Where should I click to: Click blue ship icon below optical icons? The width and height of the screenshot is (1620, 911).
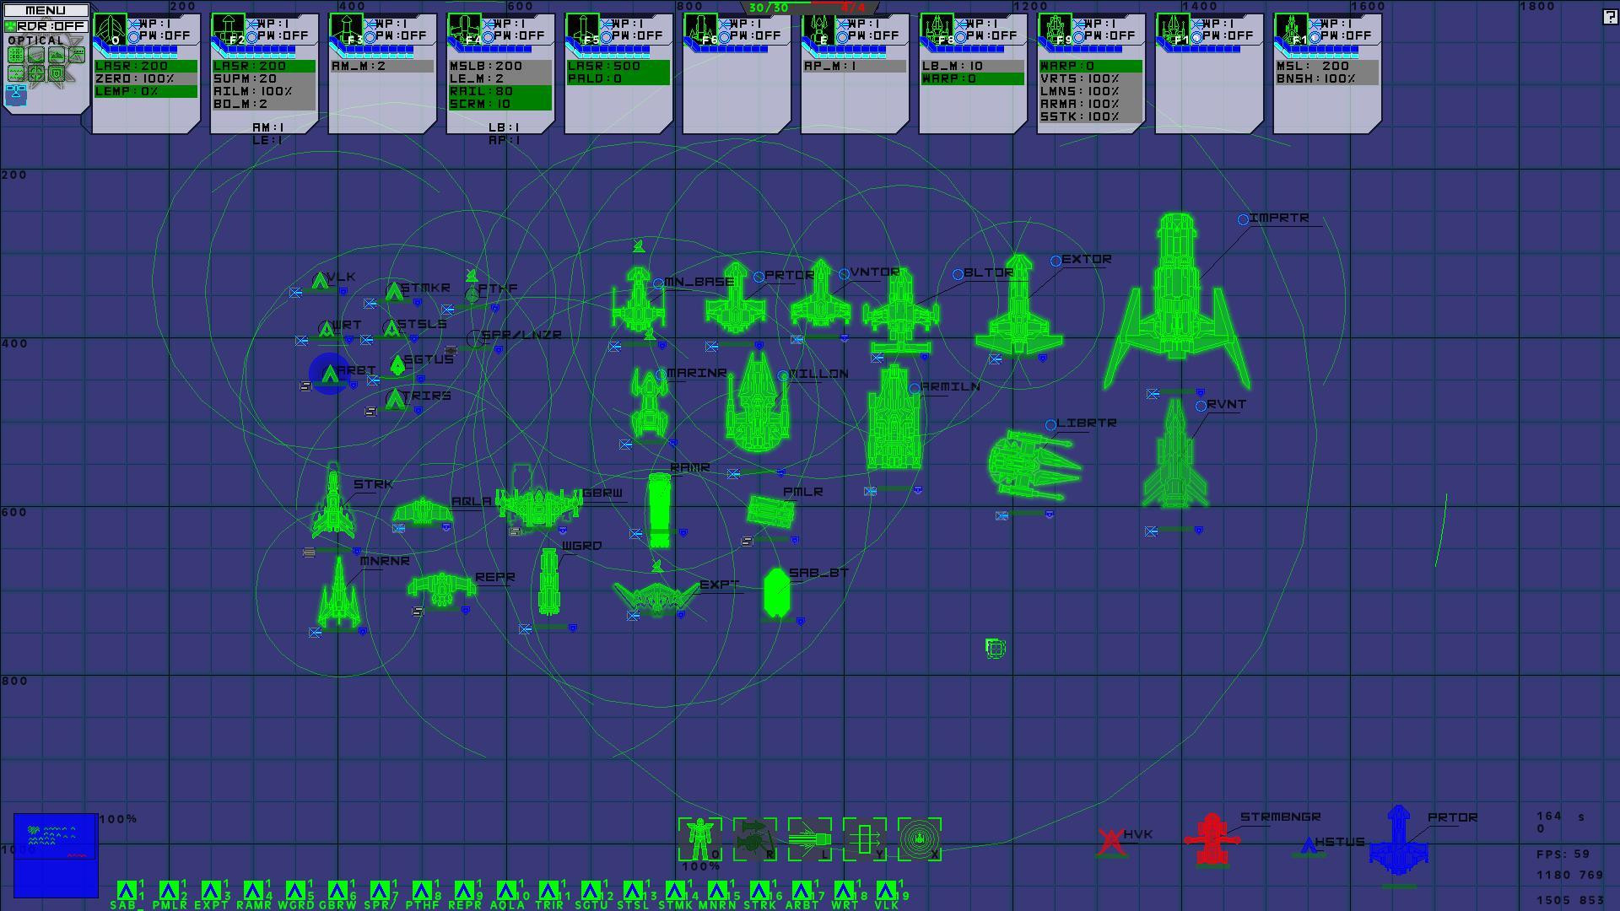click(16, 94)
